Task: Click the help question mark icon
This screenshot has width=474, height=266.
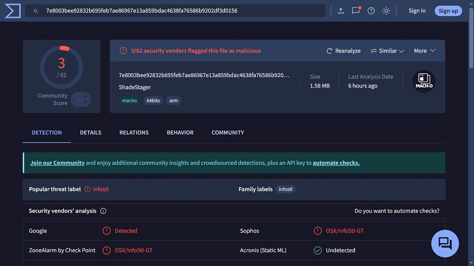Action: point(371,11)
